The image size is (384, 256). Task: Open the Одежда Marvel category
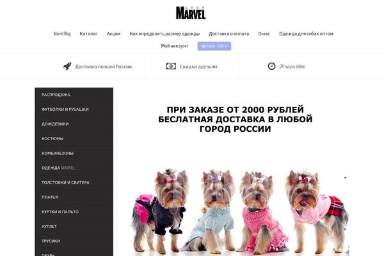pyautogui.click(x=74, y=168)
